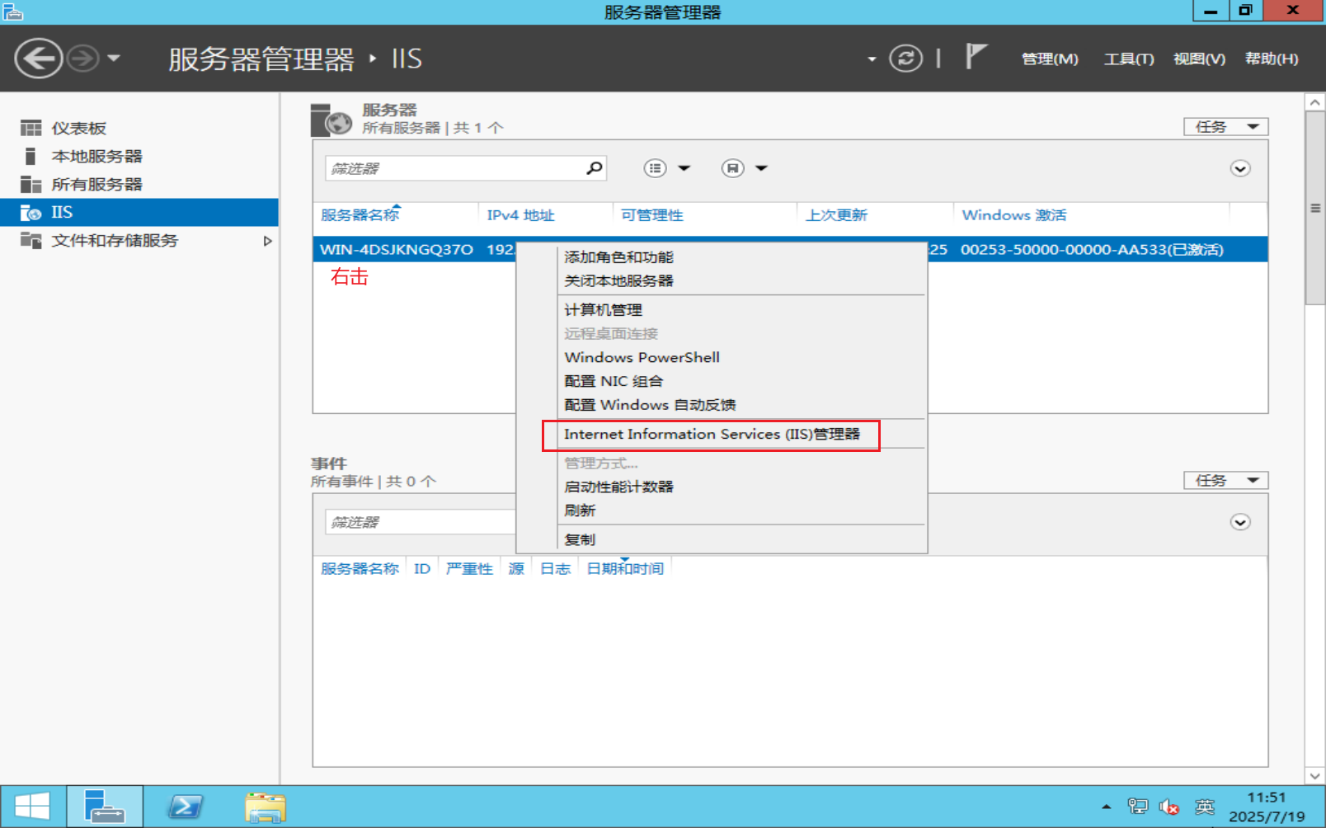Click the back navigation arrow
Image resolution: width=1326 pixels, height=828 pixels.
[x=37, y=58]
